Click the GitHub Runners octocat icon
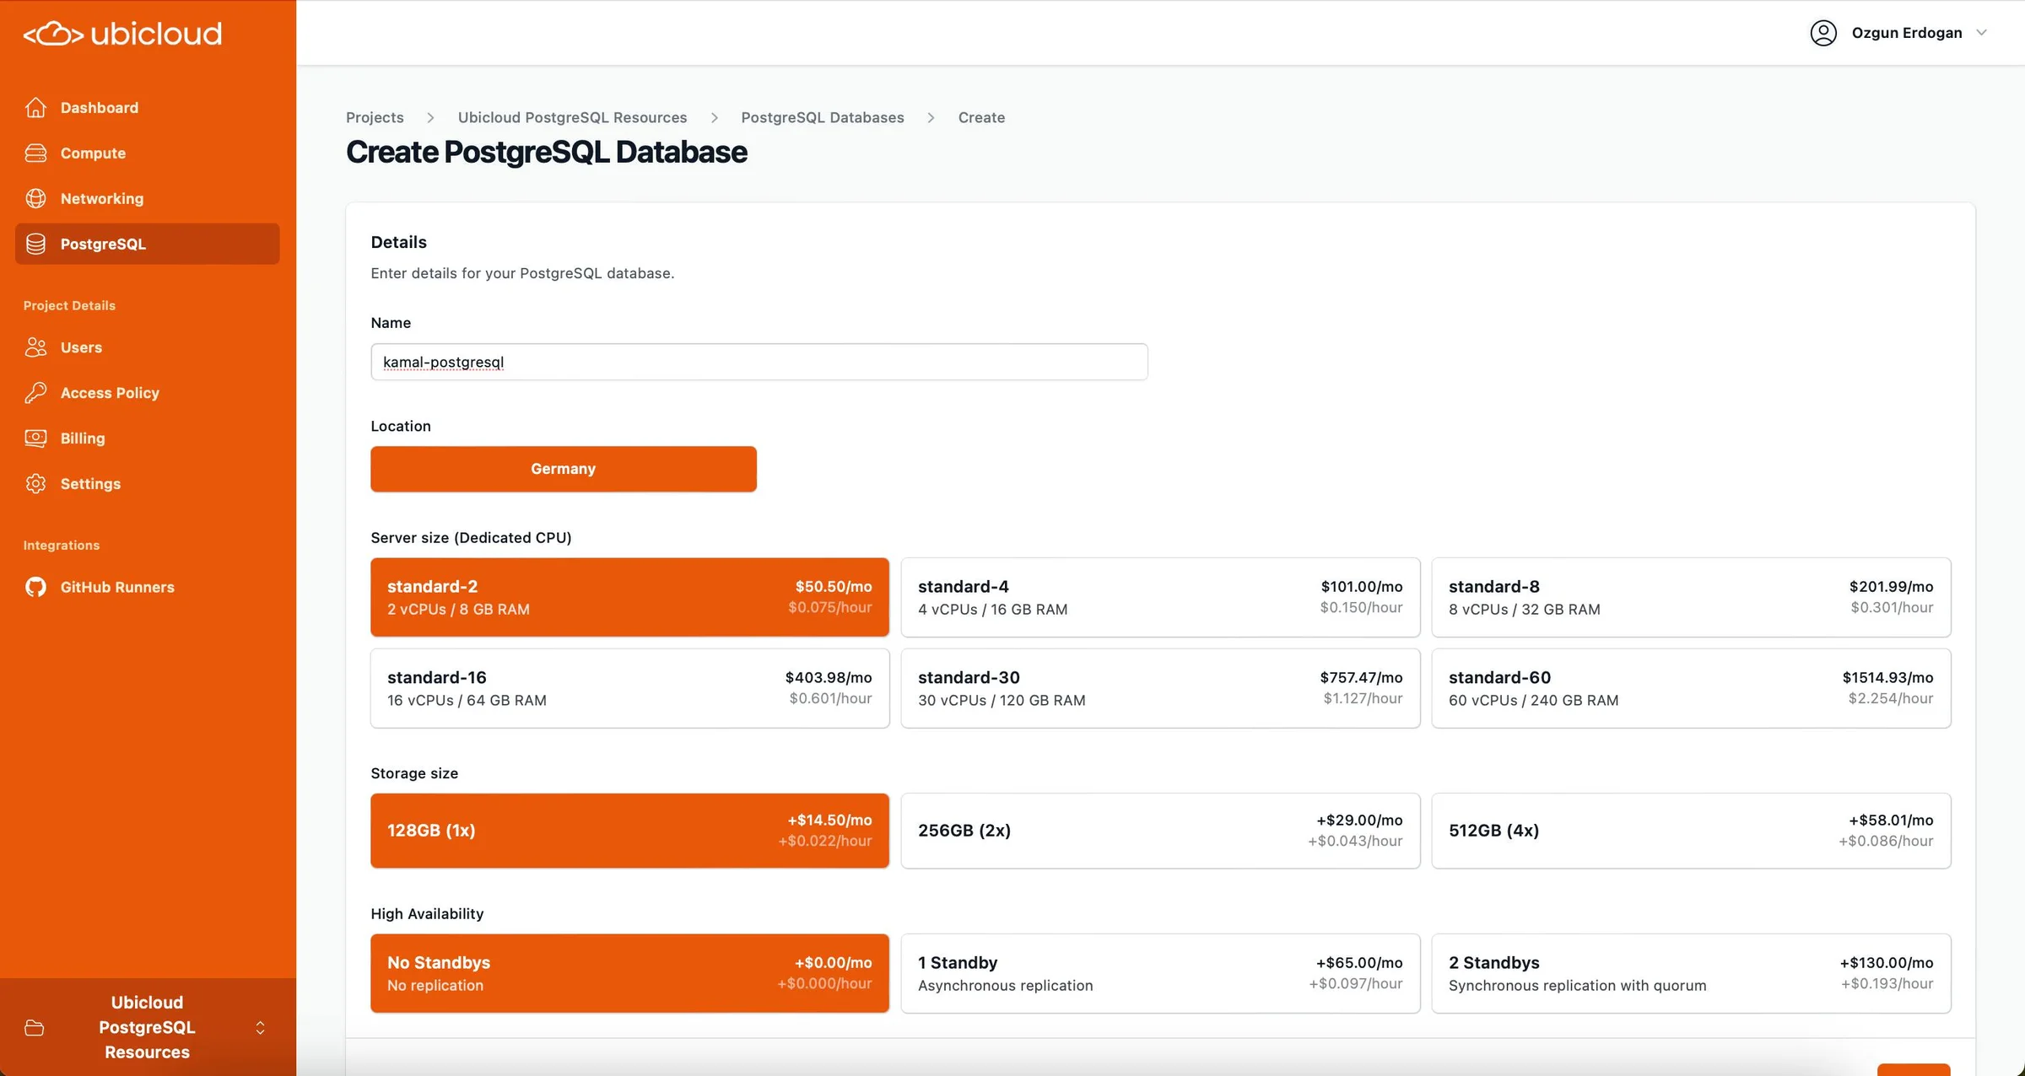2025x1076 pixels. coord(35,587)
